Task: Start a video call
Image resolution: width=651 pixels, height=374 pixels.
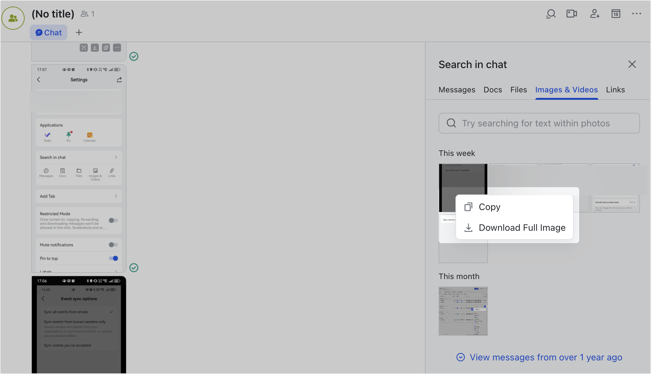Action: click(x=572, y=14)
